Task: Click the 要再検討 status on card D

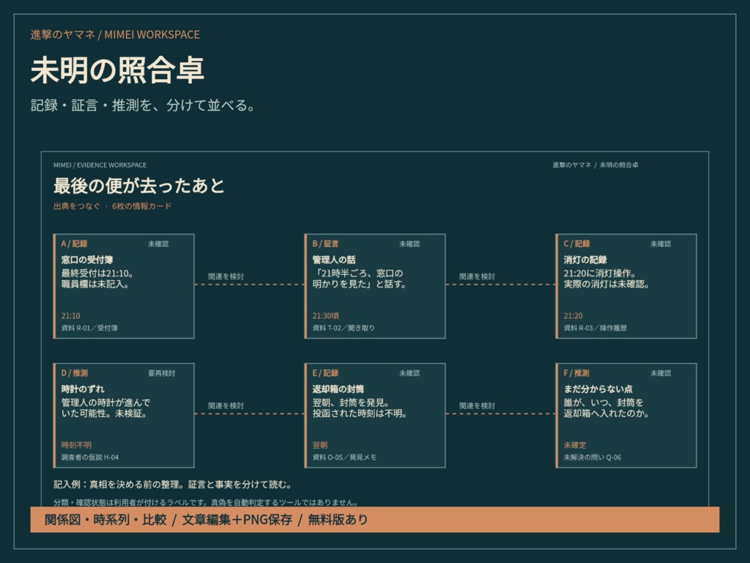Action: click(x=162, y=373)
